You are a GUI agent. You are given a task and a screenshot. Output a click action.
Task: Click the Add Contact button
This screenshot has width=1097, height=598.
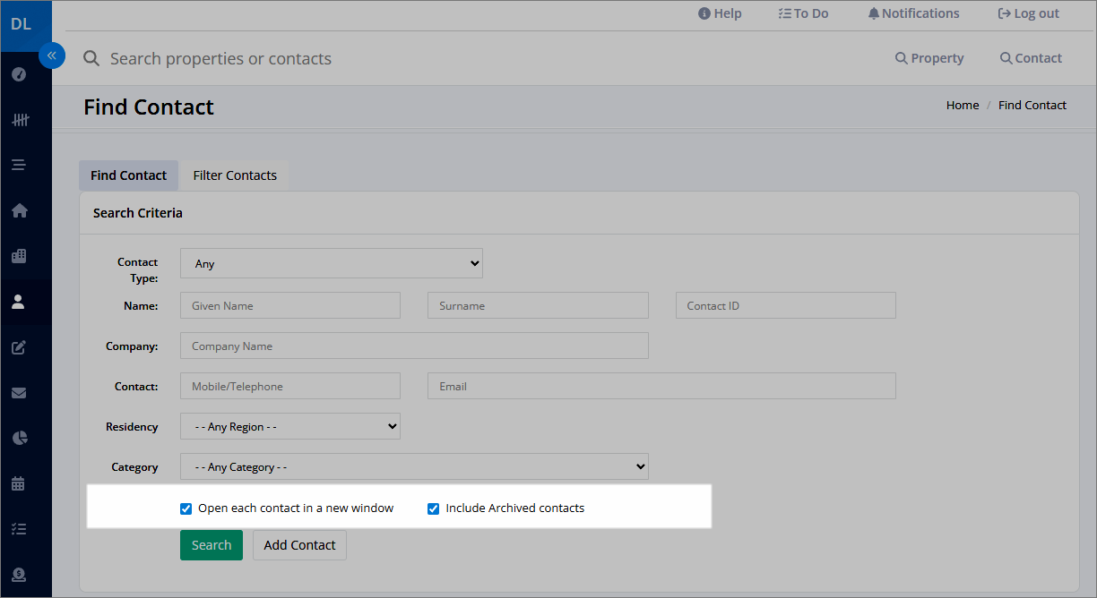point(299,545)
